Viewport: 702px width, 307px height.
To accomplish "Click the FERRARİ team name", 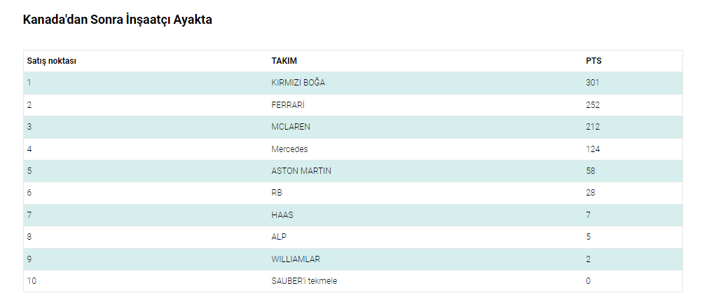I will coord(288,105).
